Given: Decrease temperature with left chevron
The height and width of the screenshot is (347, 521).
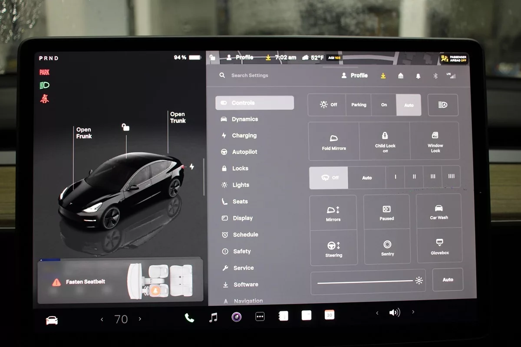Looking at the screenshot, I should (102, 319).
